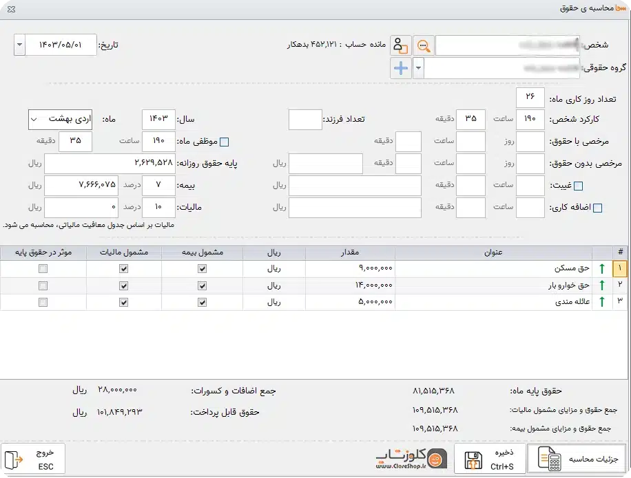
Task: Uncheck مشمول مالیات for حق خواربار
Action: pos(123,285)
